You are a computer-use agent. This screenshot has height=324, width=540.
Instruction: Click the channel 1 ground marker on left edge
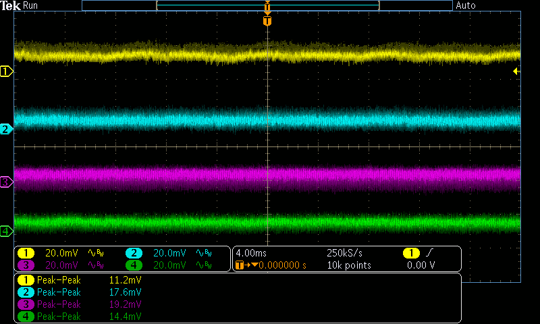[6, 71]
